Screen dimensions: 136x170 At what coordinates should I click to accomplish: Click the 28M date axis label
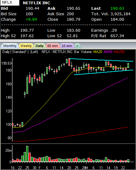[85, 168]
